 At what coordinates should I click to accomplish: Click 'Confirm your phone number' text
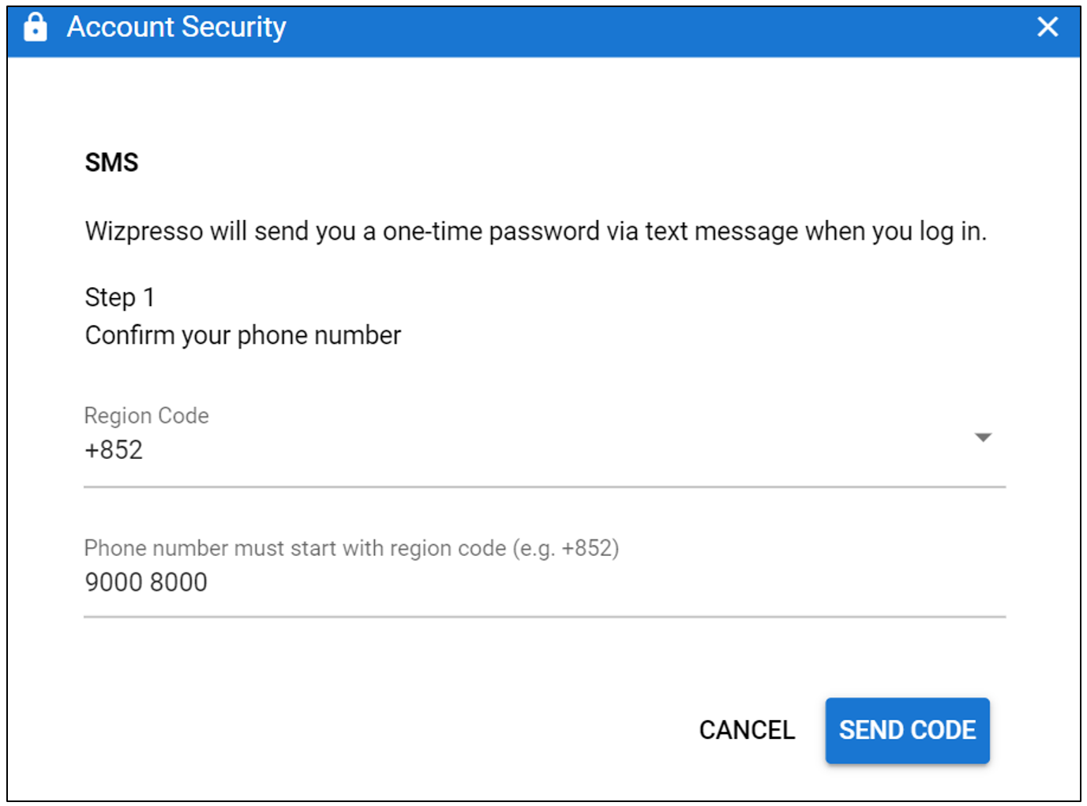click(243, 335)
